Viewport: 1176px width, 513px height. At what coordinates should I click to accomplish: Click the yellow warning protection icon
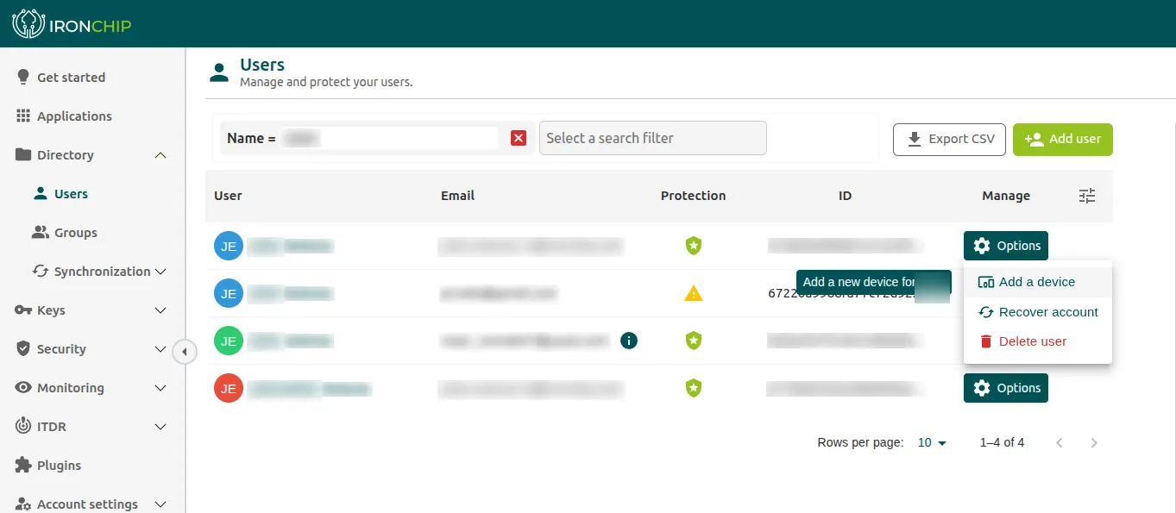click(694, 293)
